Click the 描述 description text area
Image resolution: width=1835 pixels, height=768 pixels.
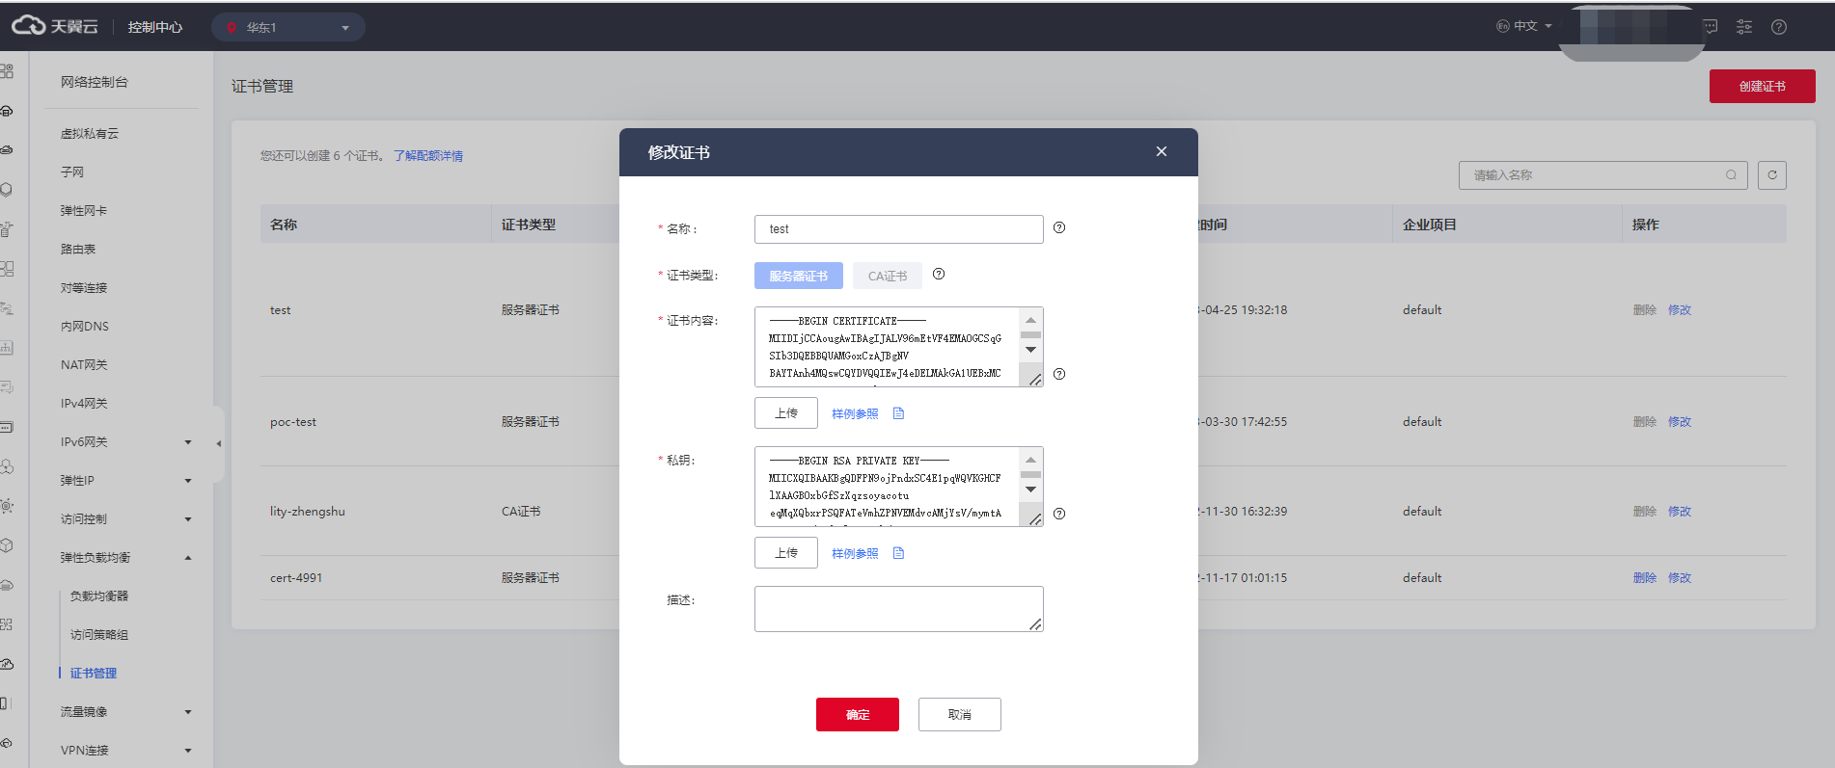pyautogui.click(x=897, y=609)
